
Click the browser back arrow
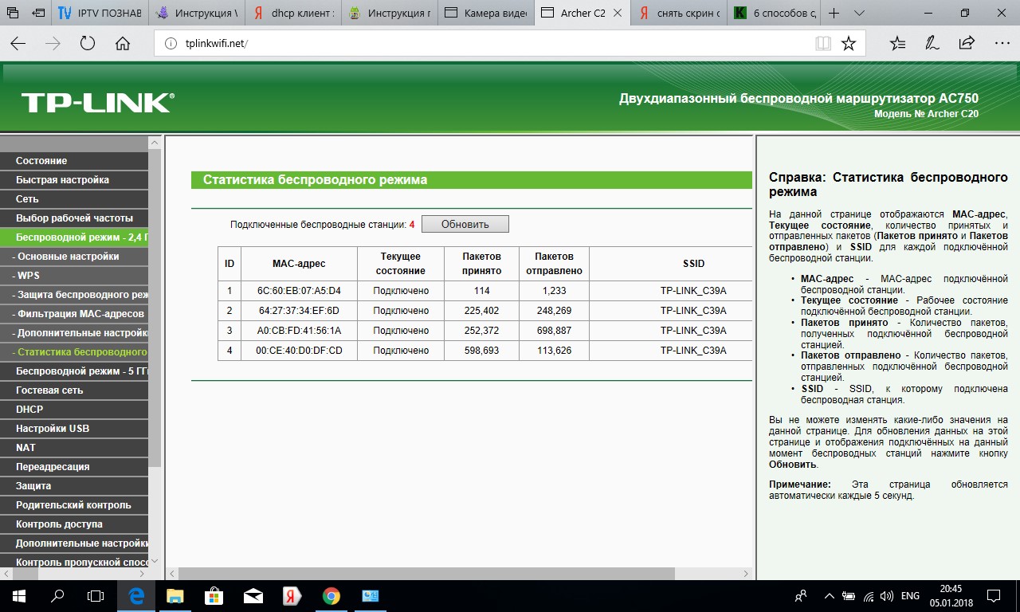click(18, 44)
